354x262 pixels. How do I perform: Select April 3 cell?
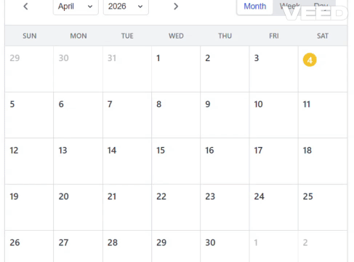point(273,69)
